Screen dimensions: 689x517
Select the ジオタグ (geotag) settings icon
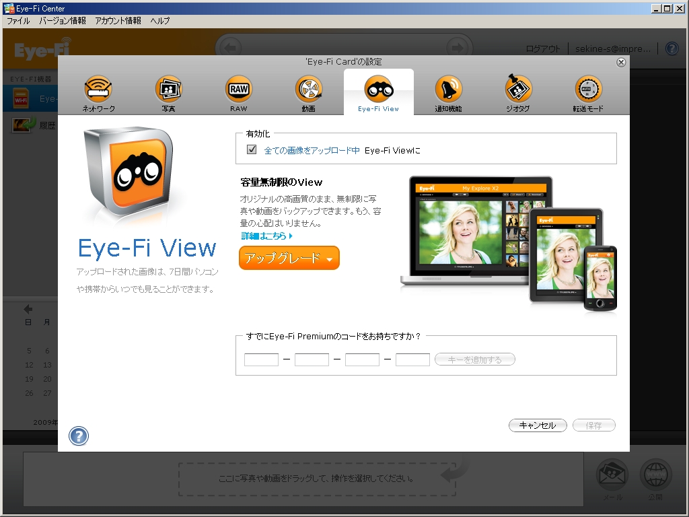519,88
